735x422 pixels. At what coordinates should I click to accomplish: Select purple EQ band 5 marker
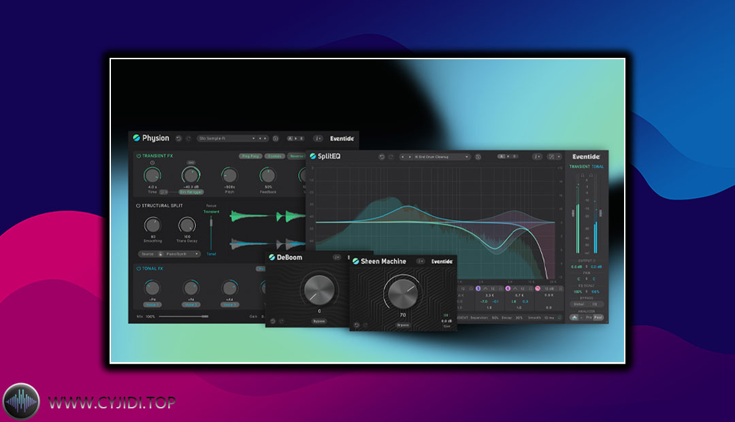tap(478, 289)
